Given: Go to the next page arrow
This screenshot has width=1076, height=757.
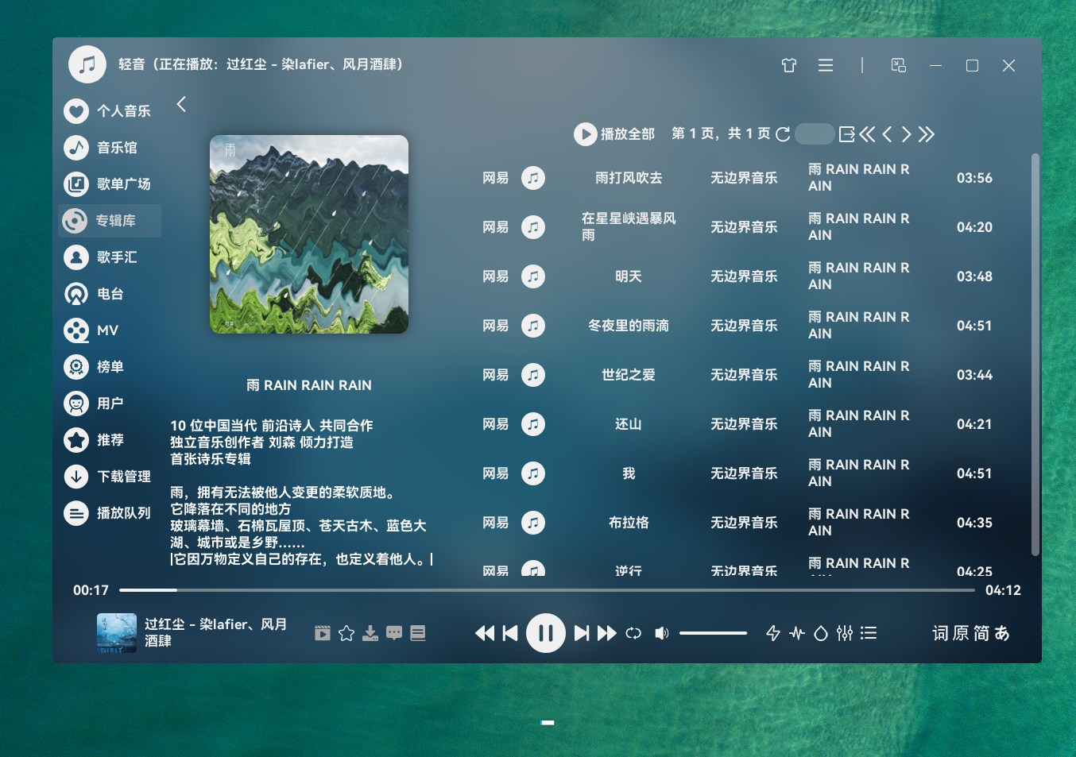Looking at the screenshot, I should coord(906,134).
